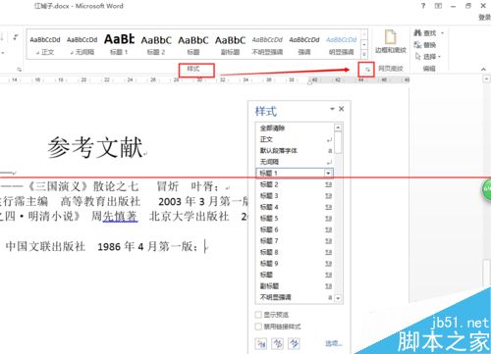Click the text 北京大学出版社 in document
The image size is (491, 354).
click(x=189, y=217)
